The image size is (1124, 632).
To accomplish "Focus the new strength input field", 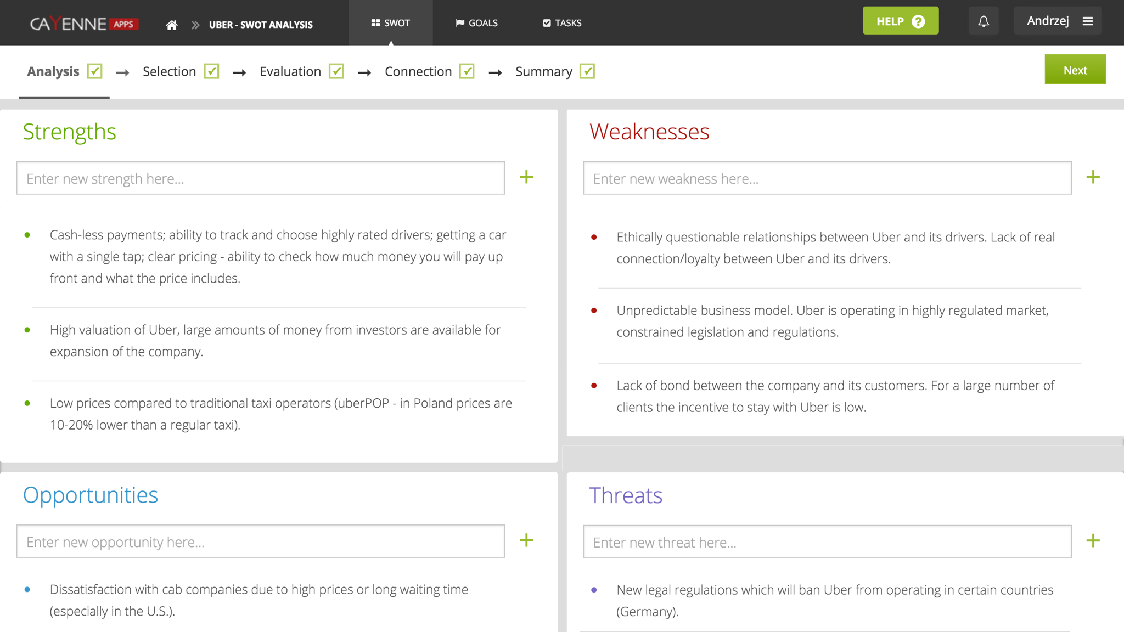I will click(x=261, y=178).
